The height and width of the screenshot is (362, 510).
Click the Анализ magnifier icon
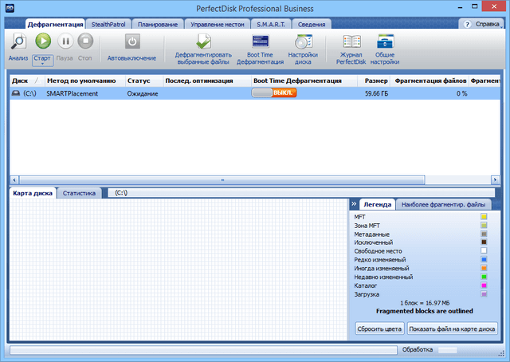[x=18, y=41]
